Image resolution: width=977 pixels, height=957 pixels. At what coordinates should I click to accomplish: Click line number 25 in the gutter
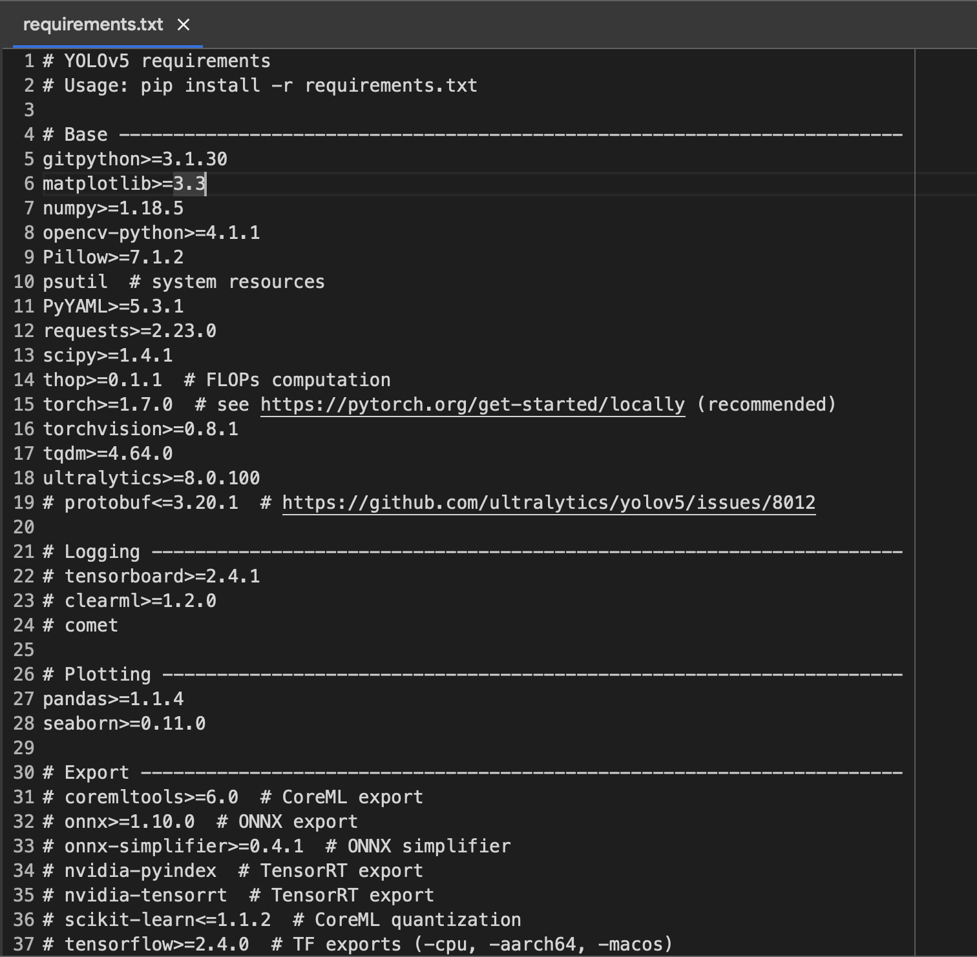[x=24, y=650]
